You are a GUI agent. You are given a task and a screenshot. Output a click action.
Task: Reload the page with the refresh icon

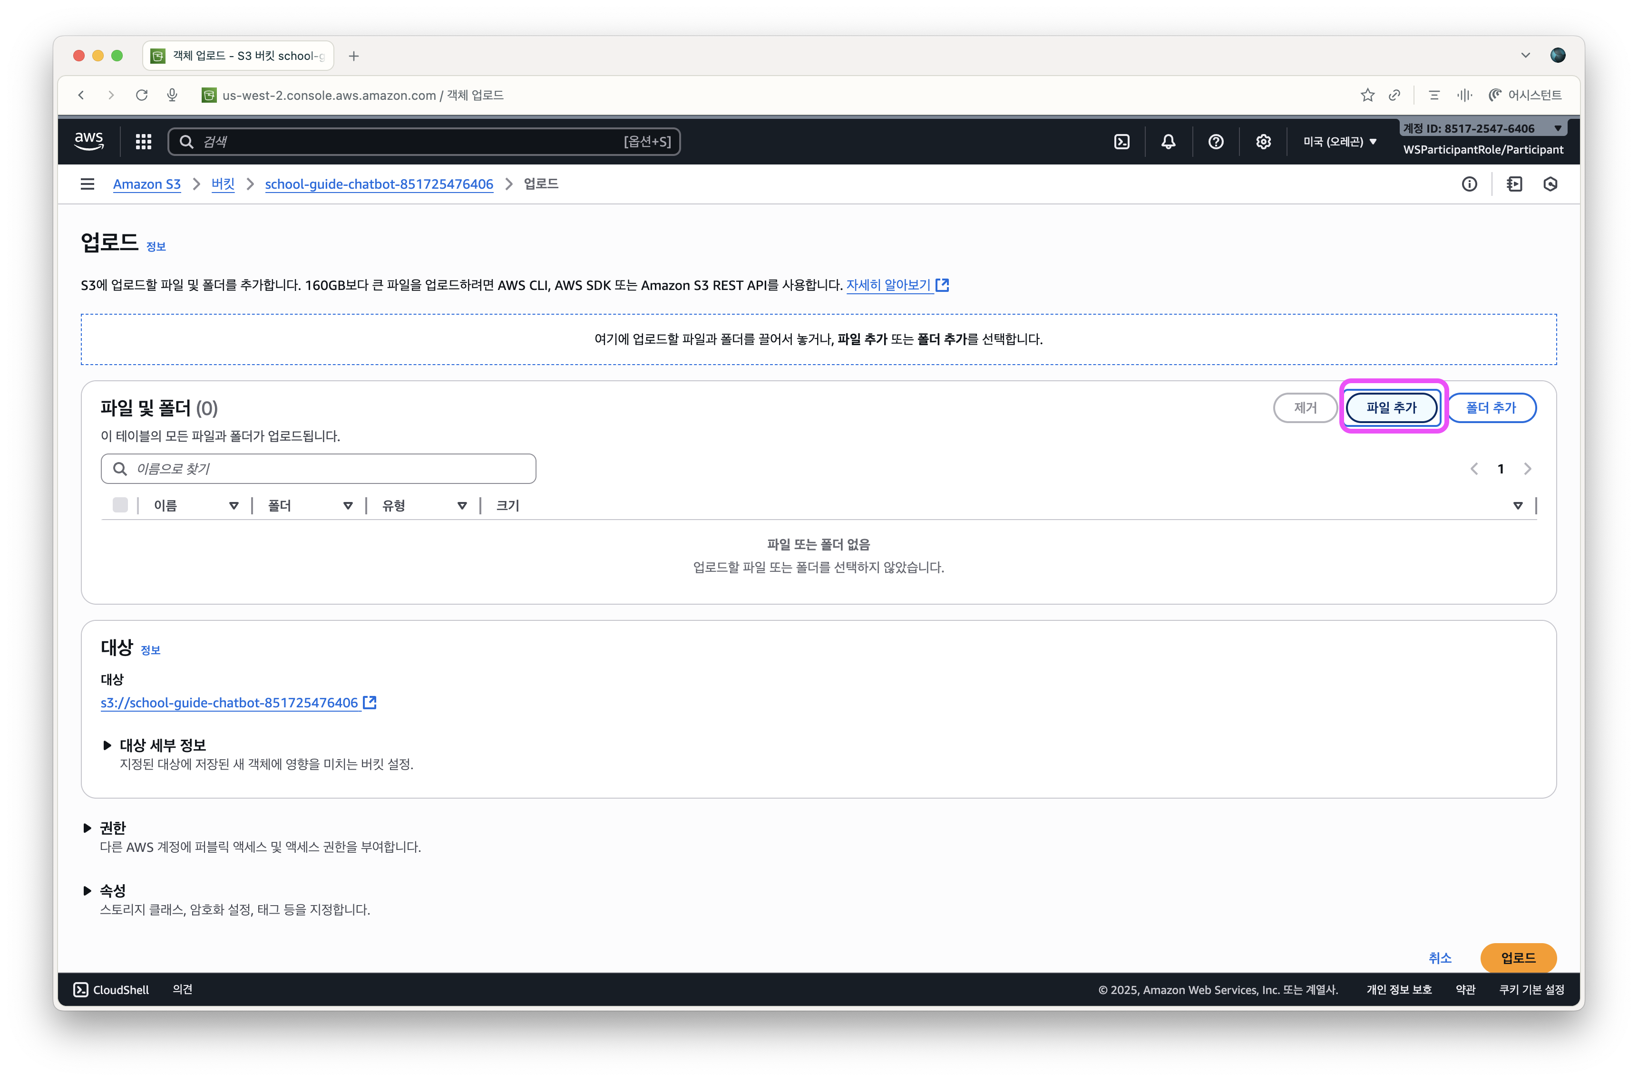pyautogui.click(x=142, y=95)
